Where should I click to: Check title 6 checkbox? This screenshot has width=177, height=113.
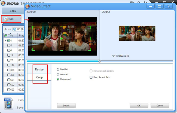tap(9, 50)
